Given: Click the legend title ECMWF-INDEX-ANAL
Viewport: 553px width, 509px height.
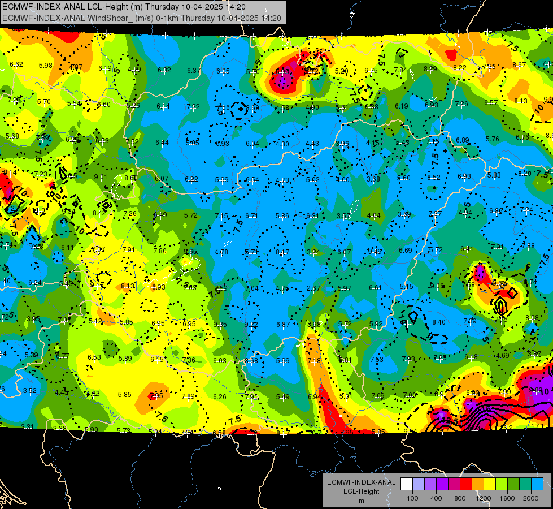Looking at the screenshot, I should (x=361, y=482).
